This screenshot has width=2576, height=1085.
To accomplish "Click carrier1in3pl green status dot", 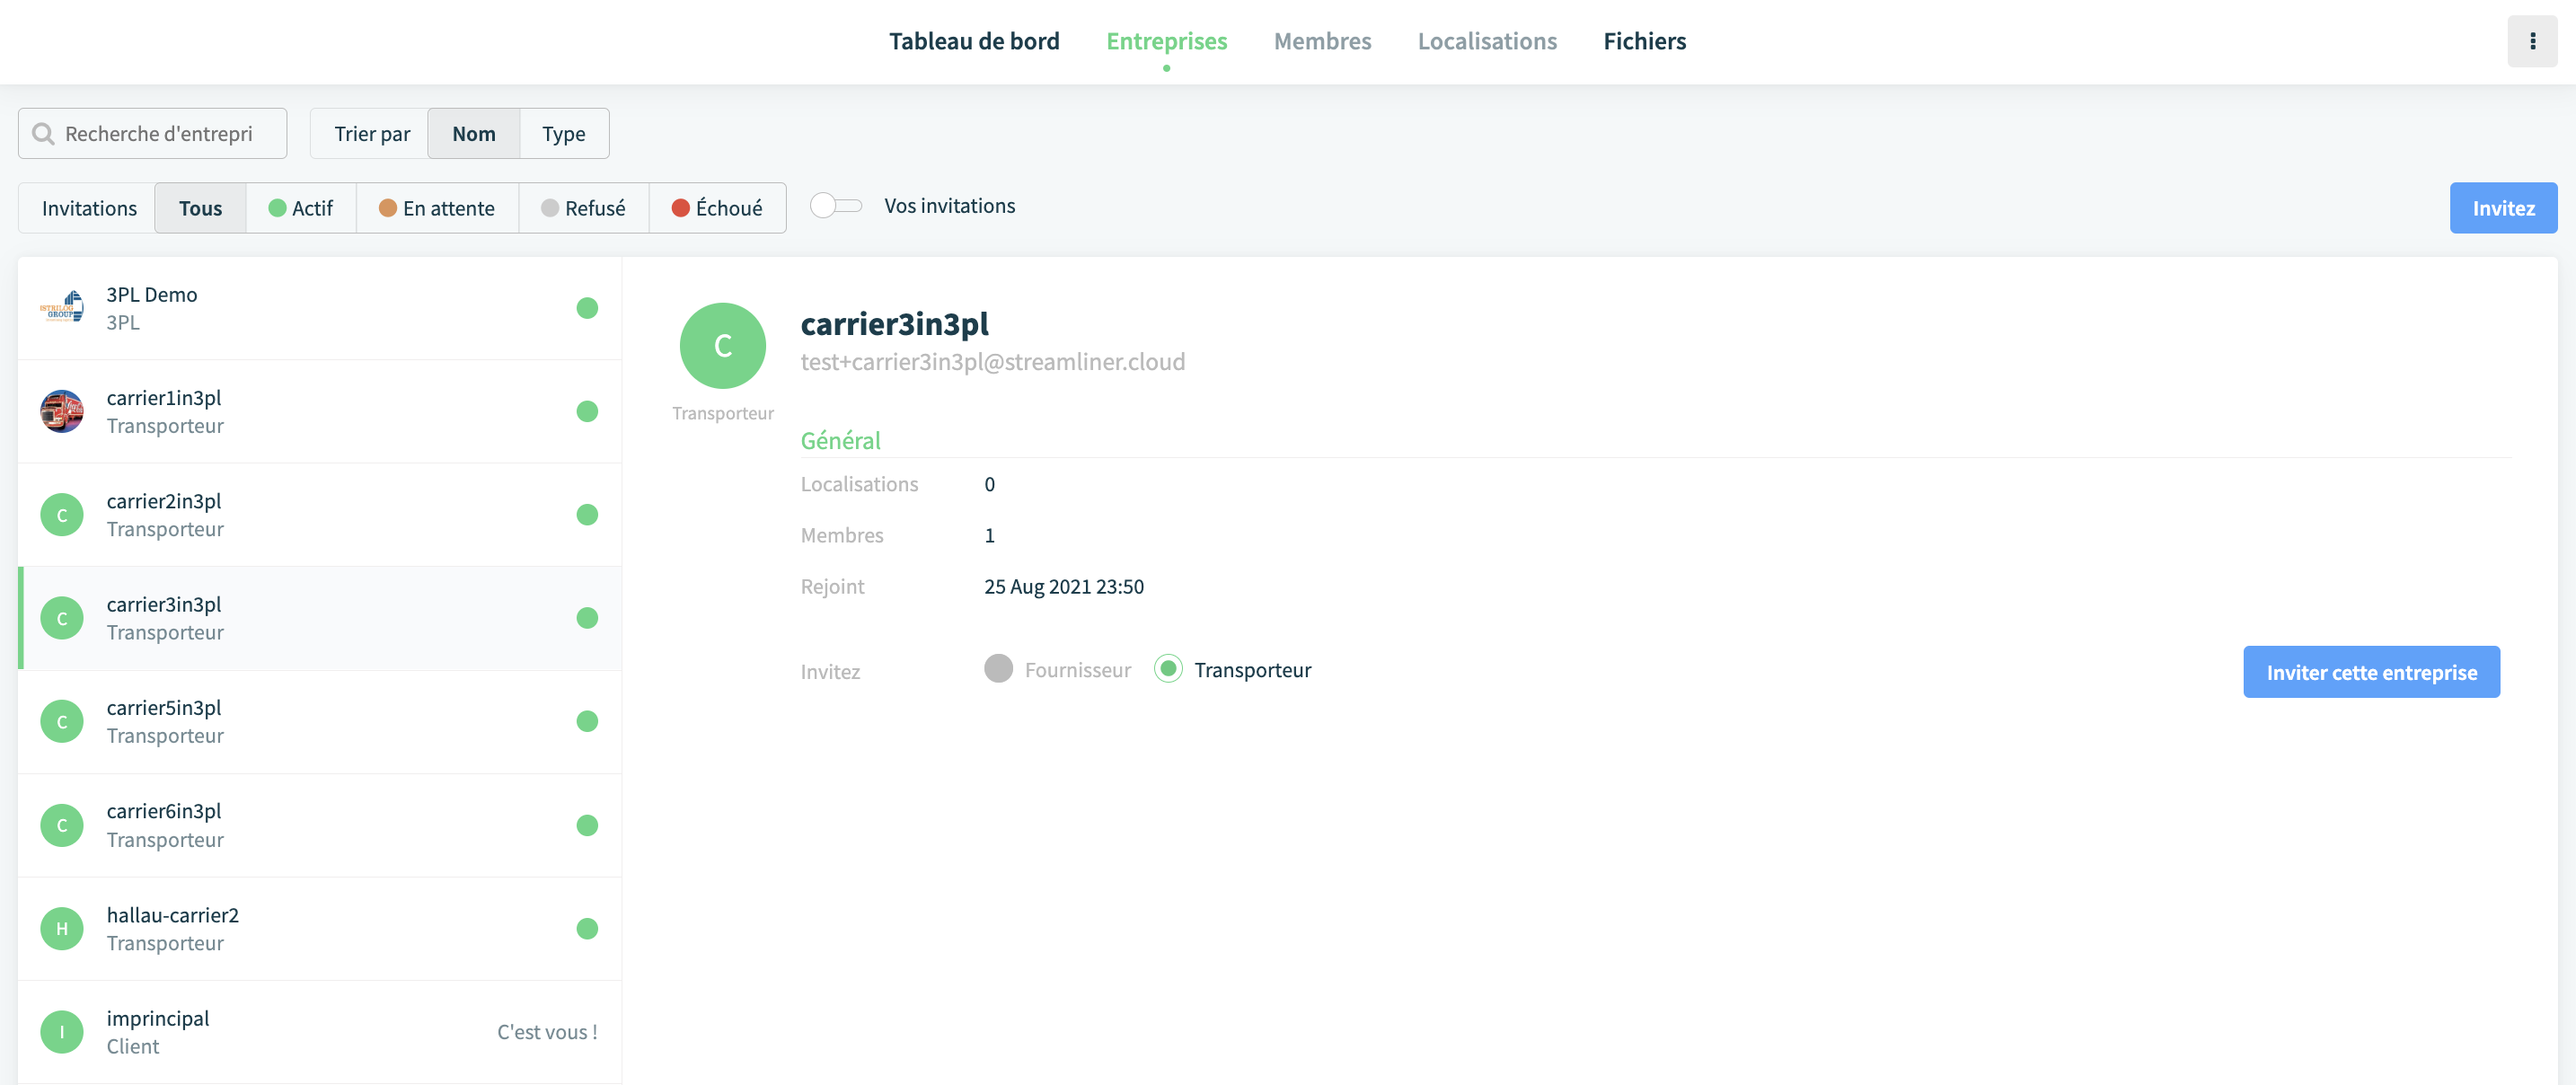I will click(587, 411).
